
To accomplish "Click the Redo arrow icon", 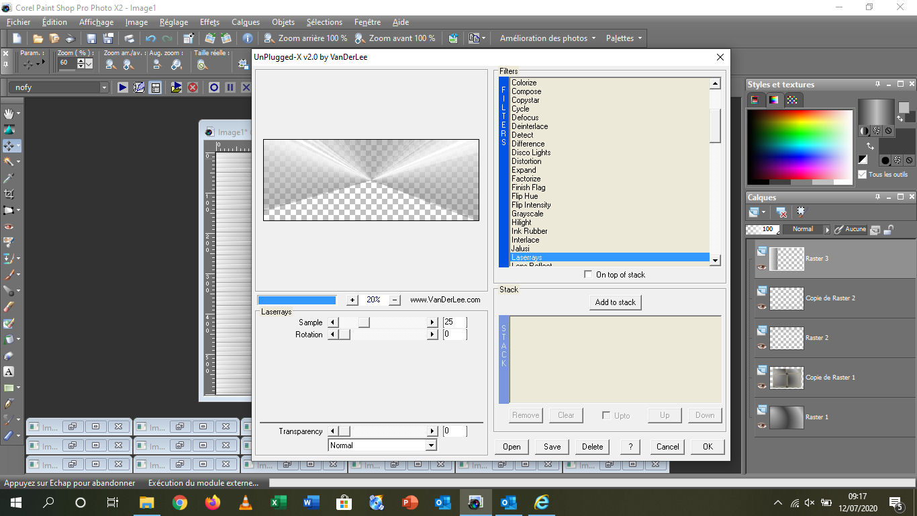I will [x=166, y=38].
